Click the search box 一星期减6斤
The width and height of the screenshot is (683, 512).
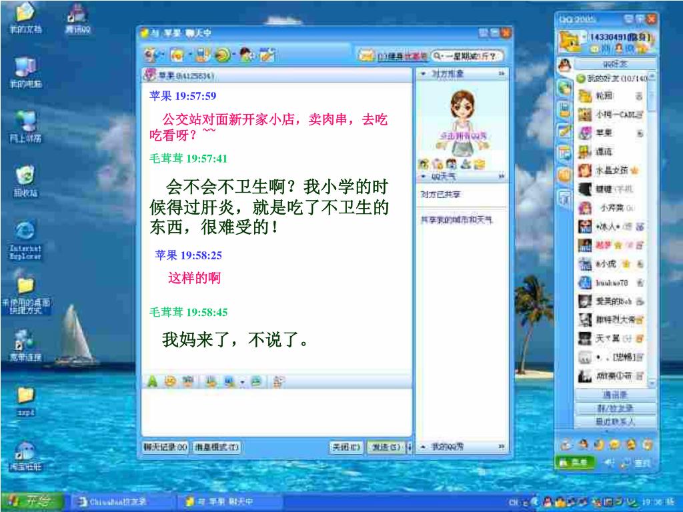467,56
